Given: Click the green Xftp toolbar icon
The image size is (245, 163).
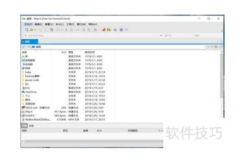Looking at the screenshot, I should coord(109,30).
